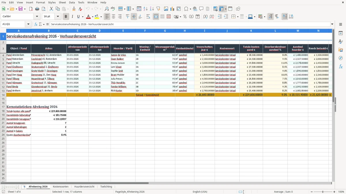Expand the formula bar

332,24
